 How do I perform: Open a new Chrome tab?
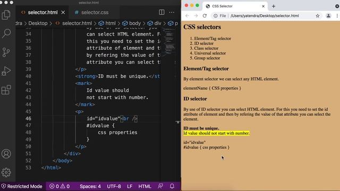coord(274,6)
